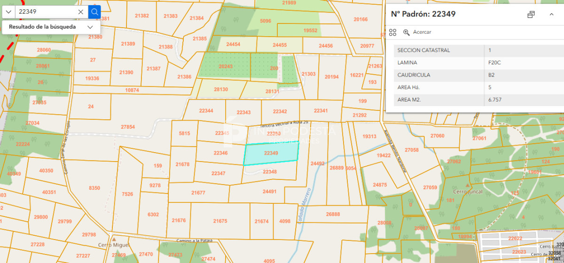Click parcel 20194 on the map
The height and width of the screenshot is (263, 564).
tap(331, 77)
